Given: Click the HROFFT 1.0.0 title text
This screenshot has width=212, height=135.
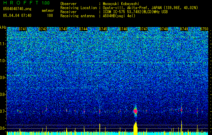Looking at the screenshot, I should tap(26, 3).
